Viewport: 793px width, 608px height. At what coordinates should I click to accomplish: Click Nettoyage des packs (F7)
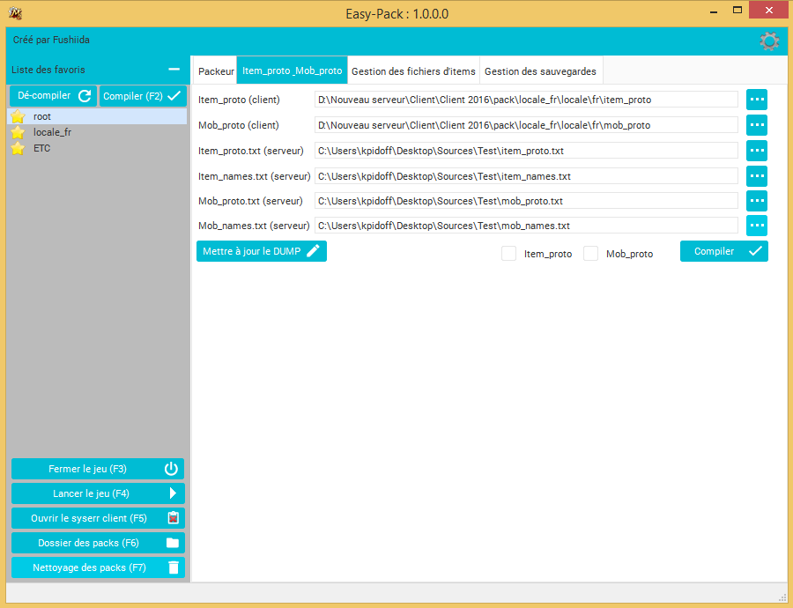pos(98,567)
